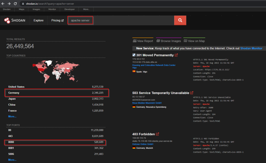This screenshot has height=163, width=266.
Task: Switch to the Monitor tab
Action: [52, 9]
